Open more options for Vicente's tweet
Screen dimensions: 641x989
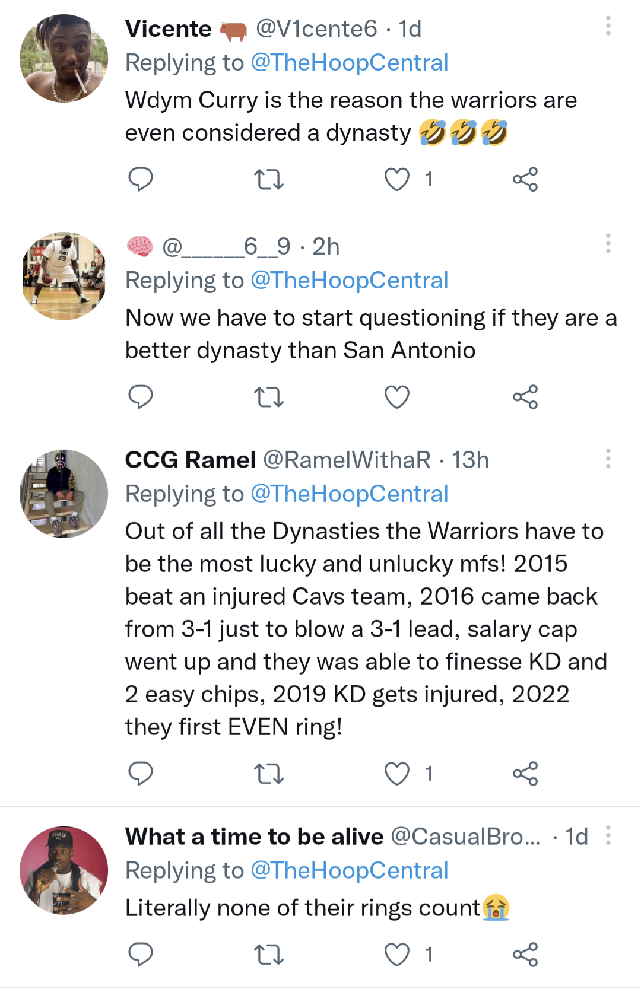tap(608, 26)
